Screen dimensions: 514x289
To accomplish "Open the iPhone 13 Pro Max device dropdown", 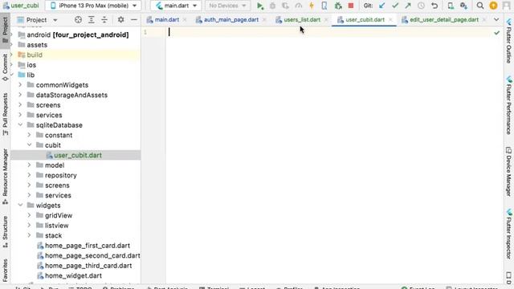I will (x=93, y=6).
